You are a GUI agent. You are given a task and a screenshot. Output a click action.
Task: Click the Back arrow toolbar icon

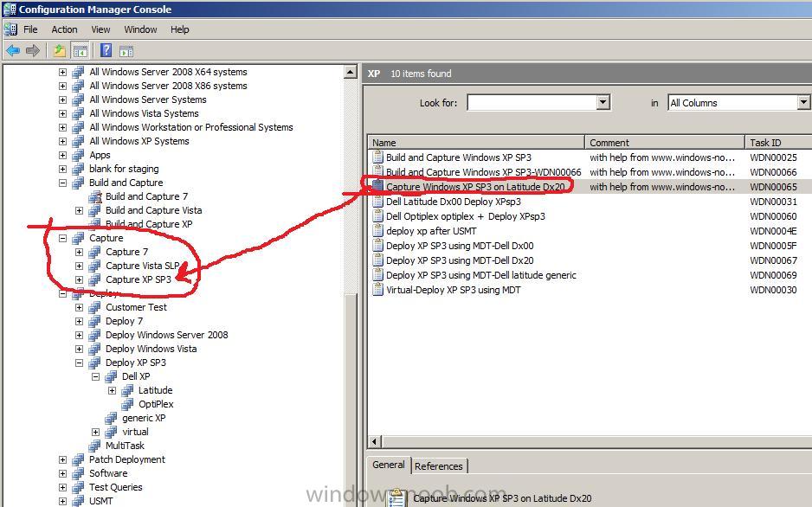(x=13, y=51)
